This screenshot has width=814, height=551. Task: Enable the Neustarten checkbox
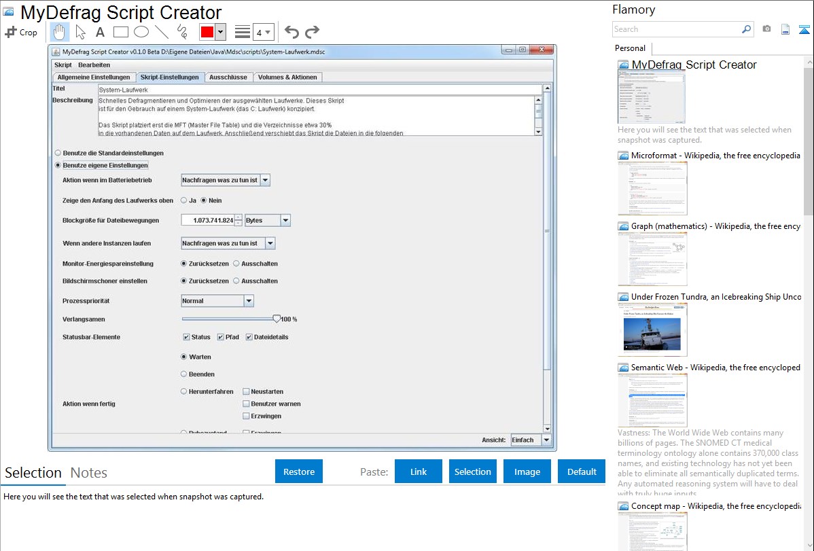pos(246,391)
